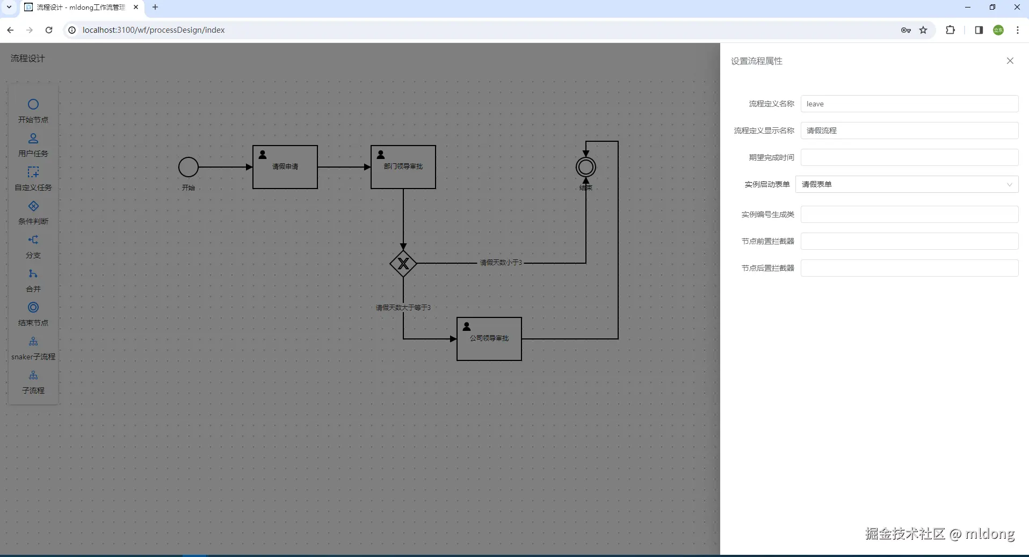
Task: Click the 结束 end double-circle node
Action: 586,167
